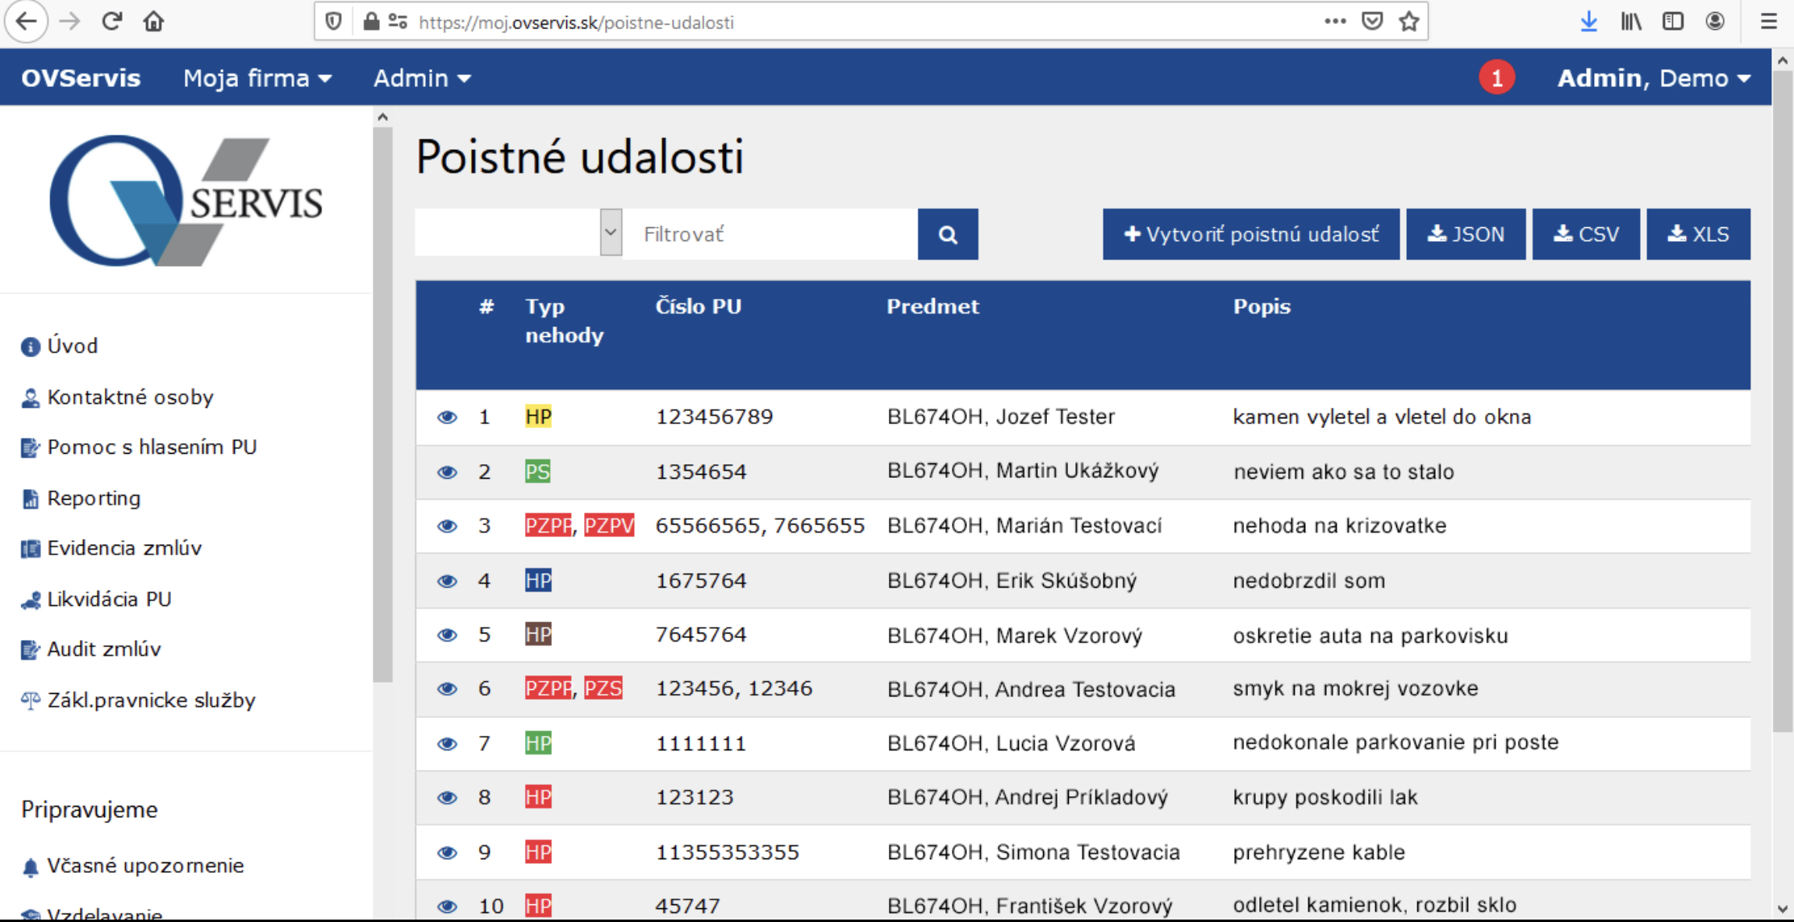
Task: Click the red PZS tag in row 6
Action: pos(603,688)
